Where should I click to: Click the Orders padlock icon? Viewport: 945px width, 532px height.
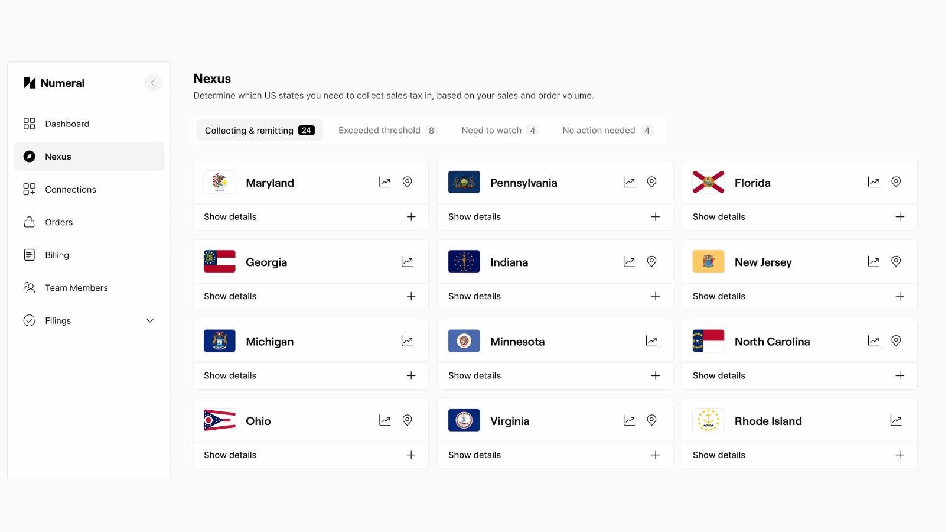[29, 222]
